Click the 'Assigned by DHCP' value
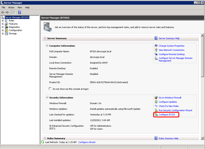This screenshot has width=205, height=149. (99, 63)
